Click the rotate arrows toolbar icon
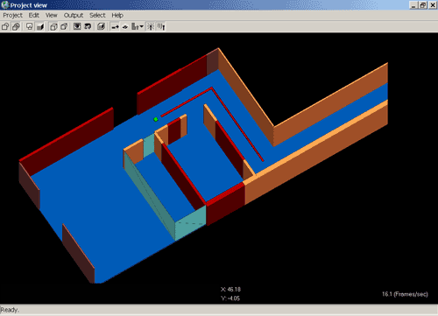The height and width of the screenshot is (316, 438). (88, 27)
